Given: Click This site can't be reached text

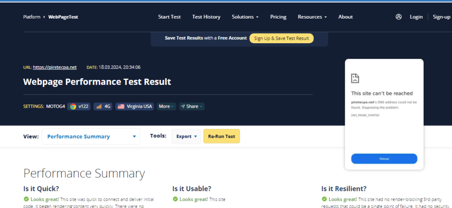Looking at the screenshot, I should pyautogui.click(x=382, y=93).
